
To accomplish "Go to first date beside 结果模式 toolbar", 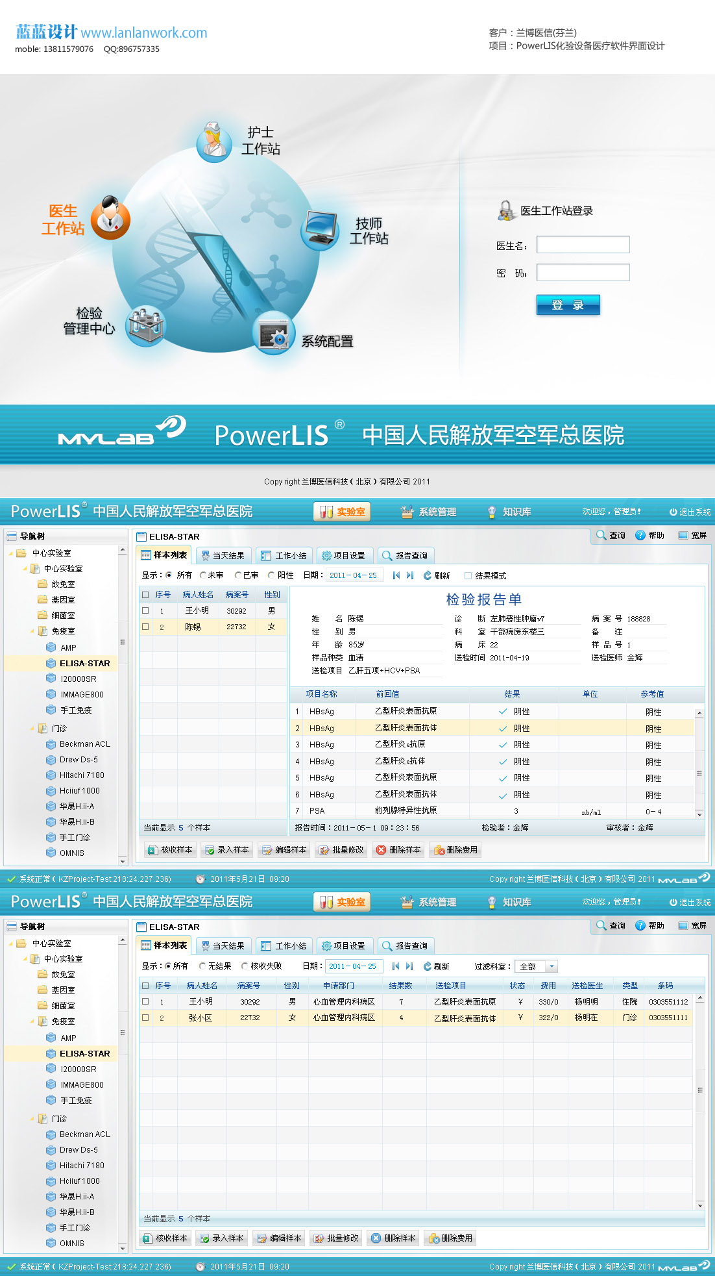I will click(x=396, y=575).
